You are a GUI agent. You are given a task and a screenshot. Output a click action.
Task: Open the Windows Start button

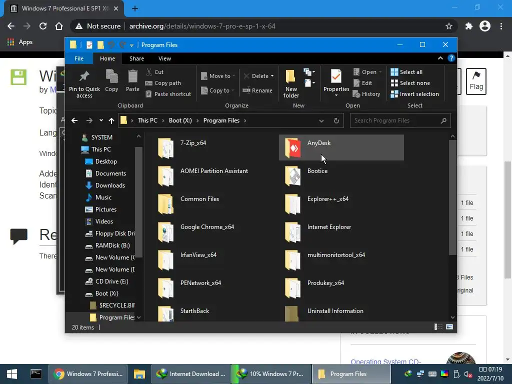pos(12,374)
